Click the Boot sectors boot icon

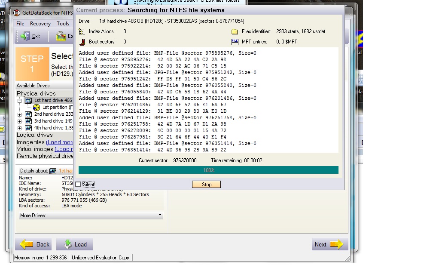click(x=82, y=42)
